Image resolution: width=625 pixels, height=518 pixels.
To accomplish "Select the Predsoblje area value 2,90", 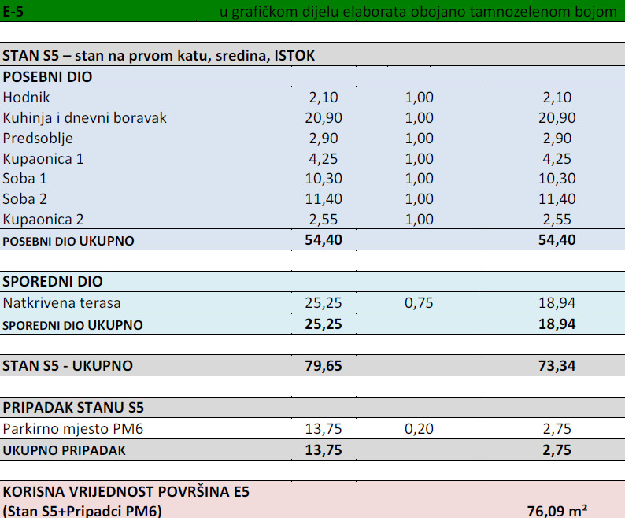I will 324,139.
